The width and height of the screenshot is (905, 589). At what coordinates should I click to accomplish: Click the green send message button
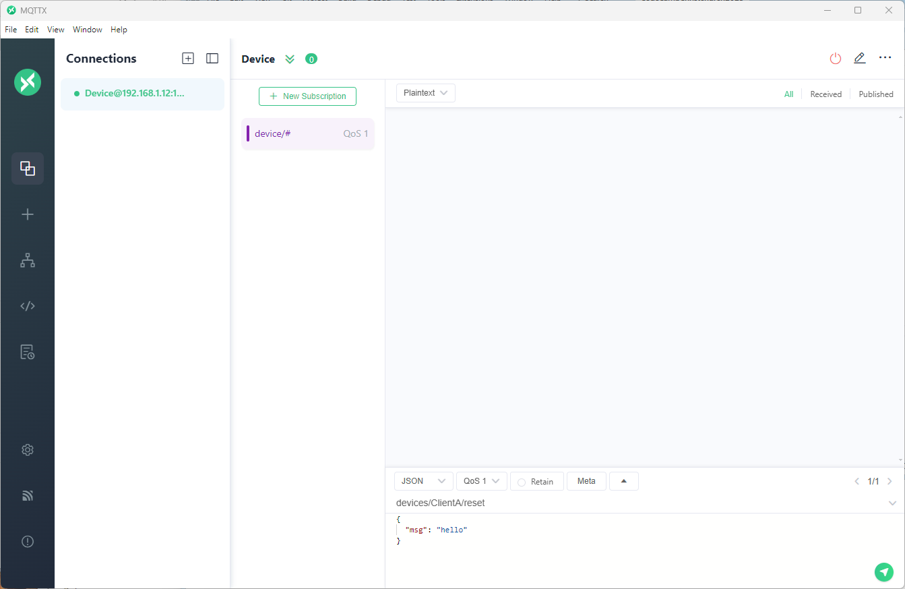(x=883, y=572)
